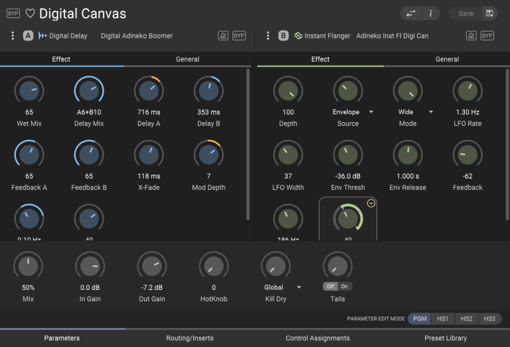
Task: Open the Envelope Source dropdown arrow
Action: pyautogui.click(x=371, y=111)
